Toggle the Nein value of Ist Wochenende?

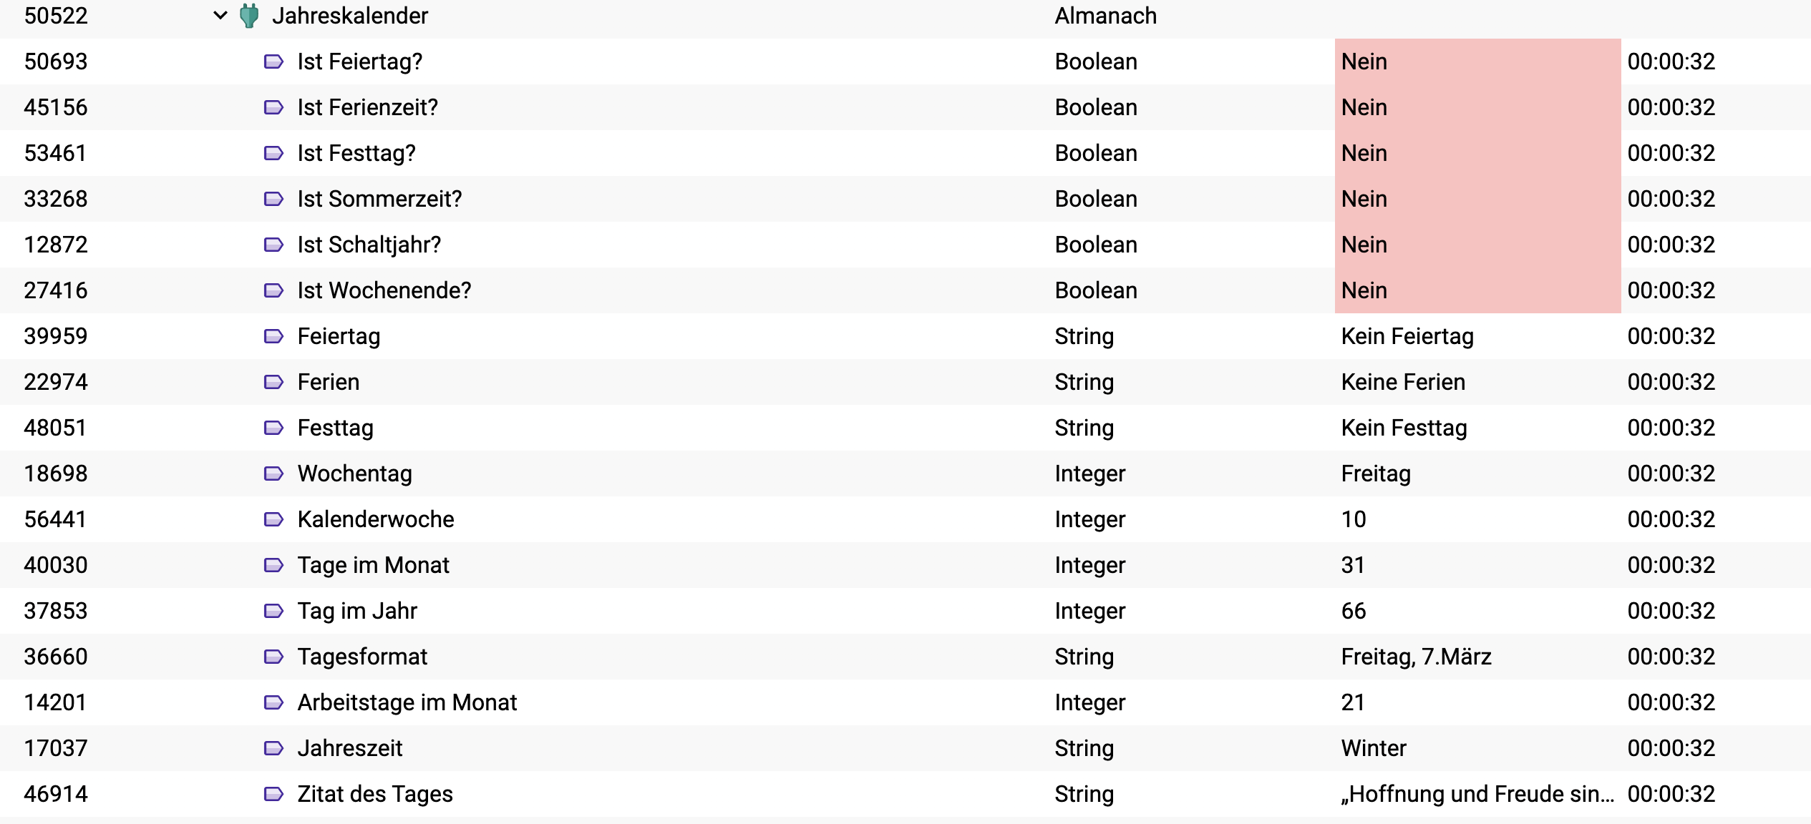1477,290
